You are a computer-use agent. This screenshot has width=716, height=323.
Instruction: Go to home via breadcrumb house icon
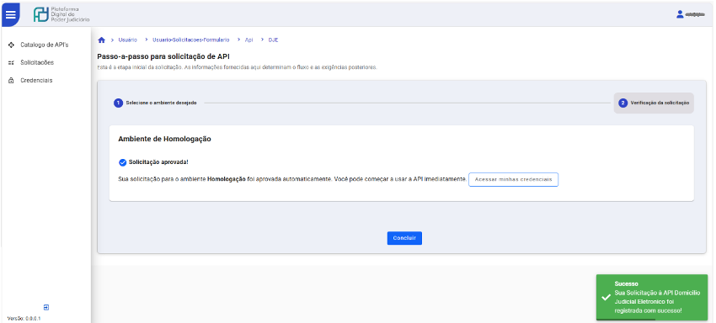click(101, 40)
